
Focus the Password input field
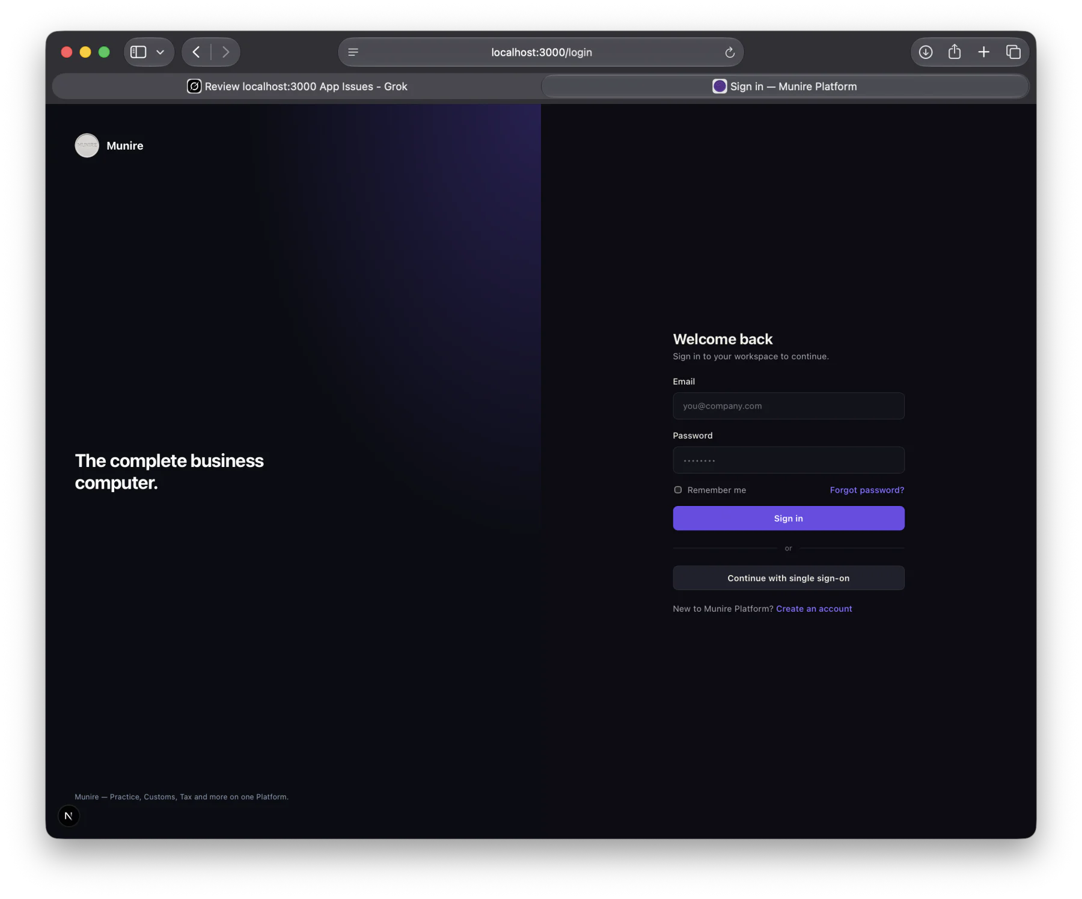[789, 460]
